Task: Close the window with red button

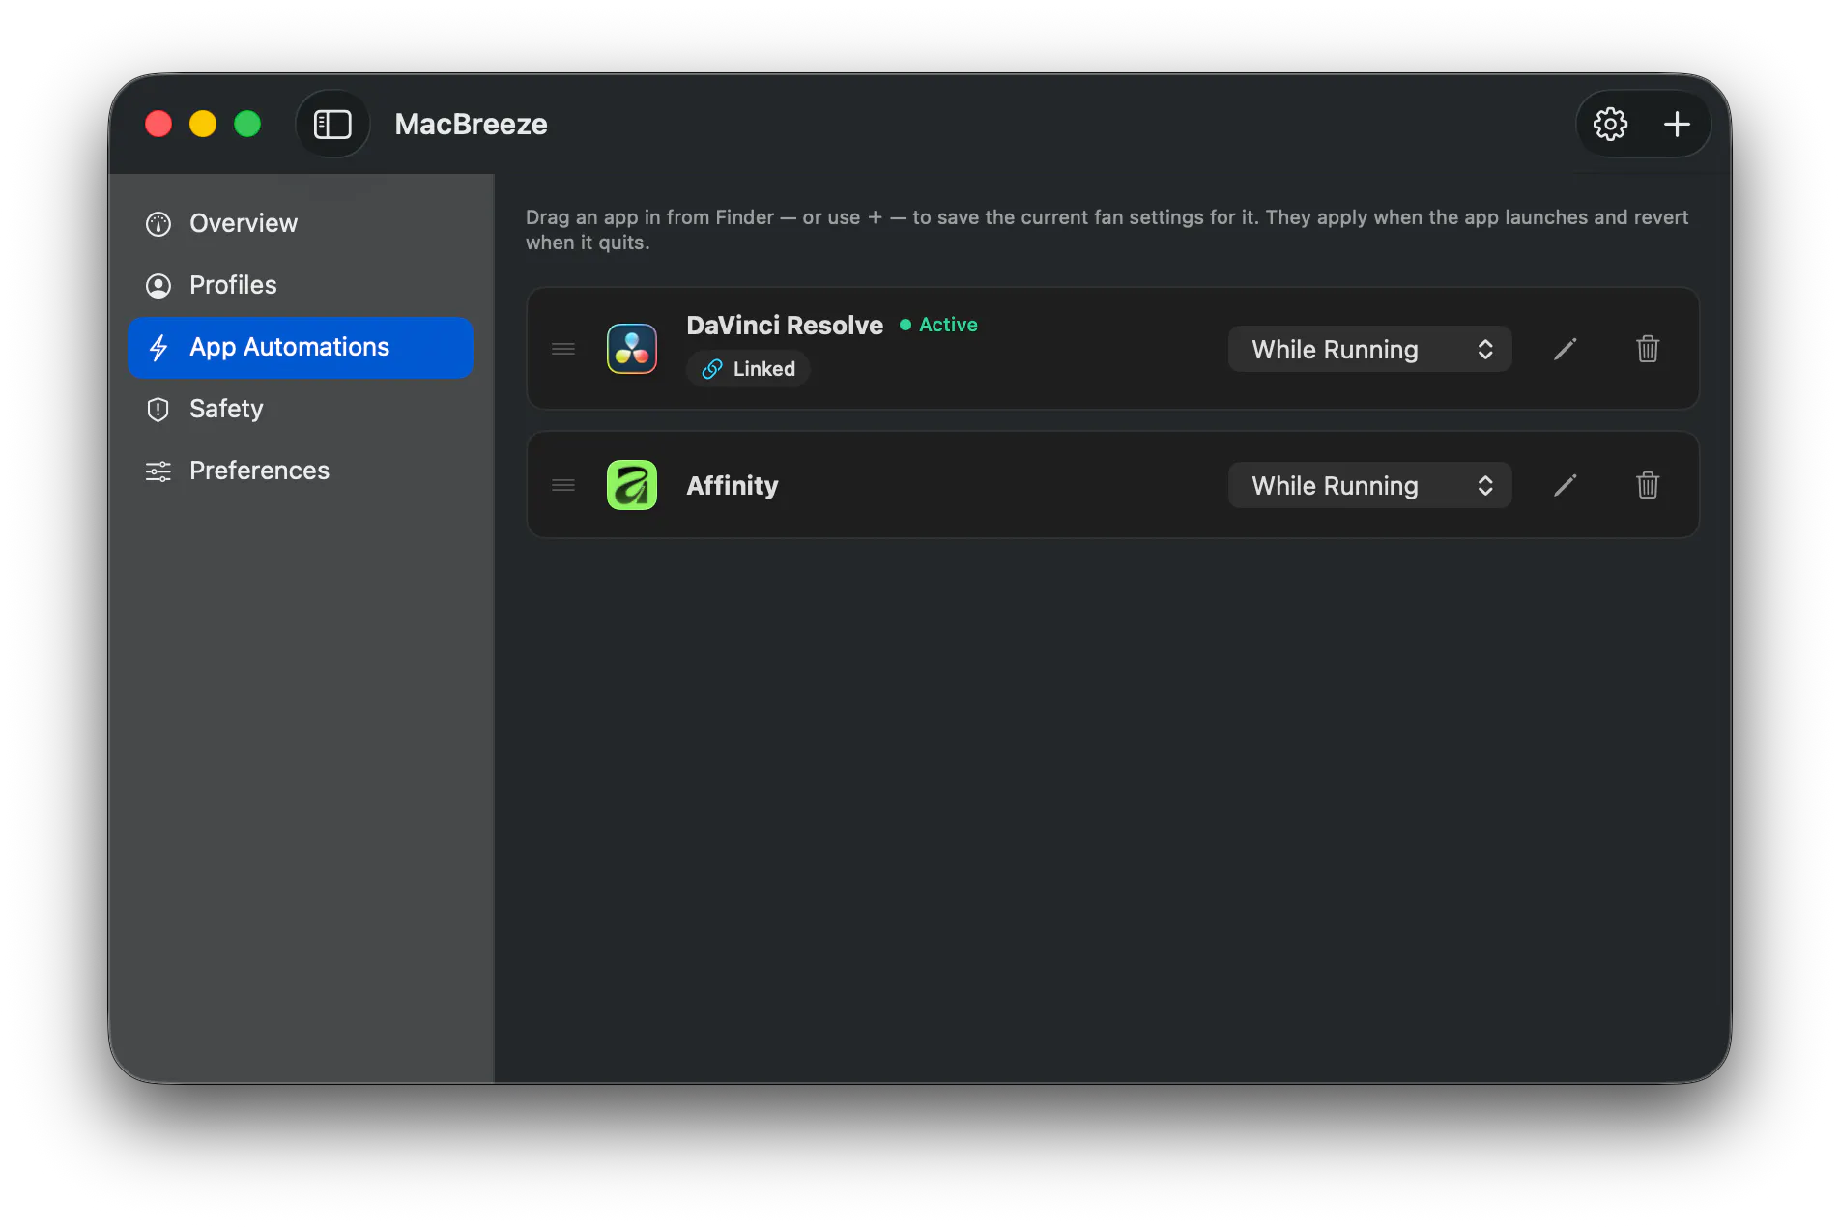Action: coord(158,124)
